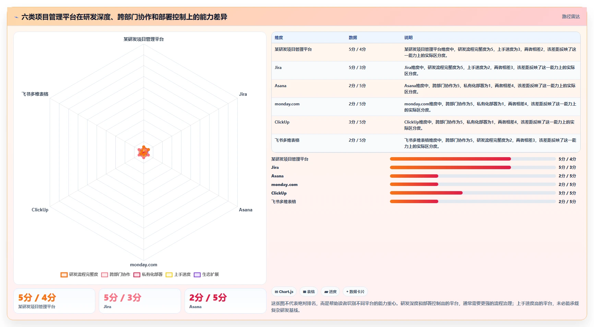Screen dimensions: 594x327
Task: Click the footnote starting 这张图不代表绝对排名
Action: tap(425, 307)
